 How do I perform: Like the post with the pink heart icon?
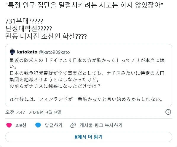[x=9, y=125]
